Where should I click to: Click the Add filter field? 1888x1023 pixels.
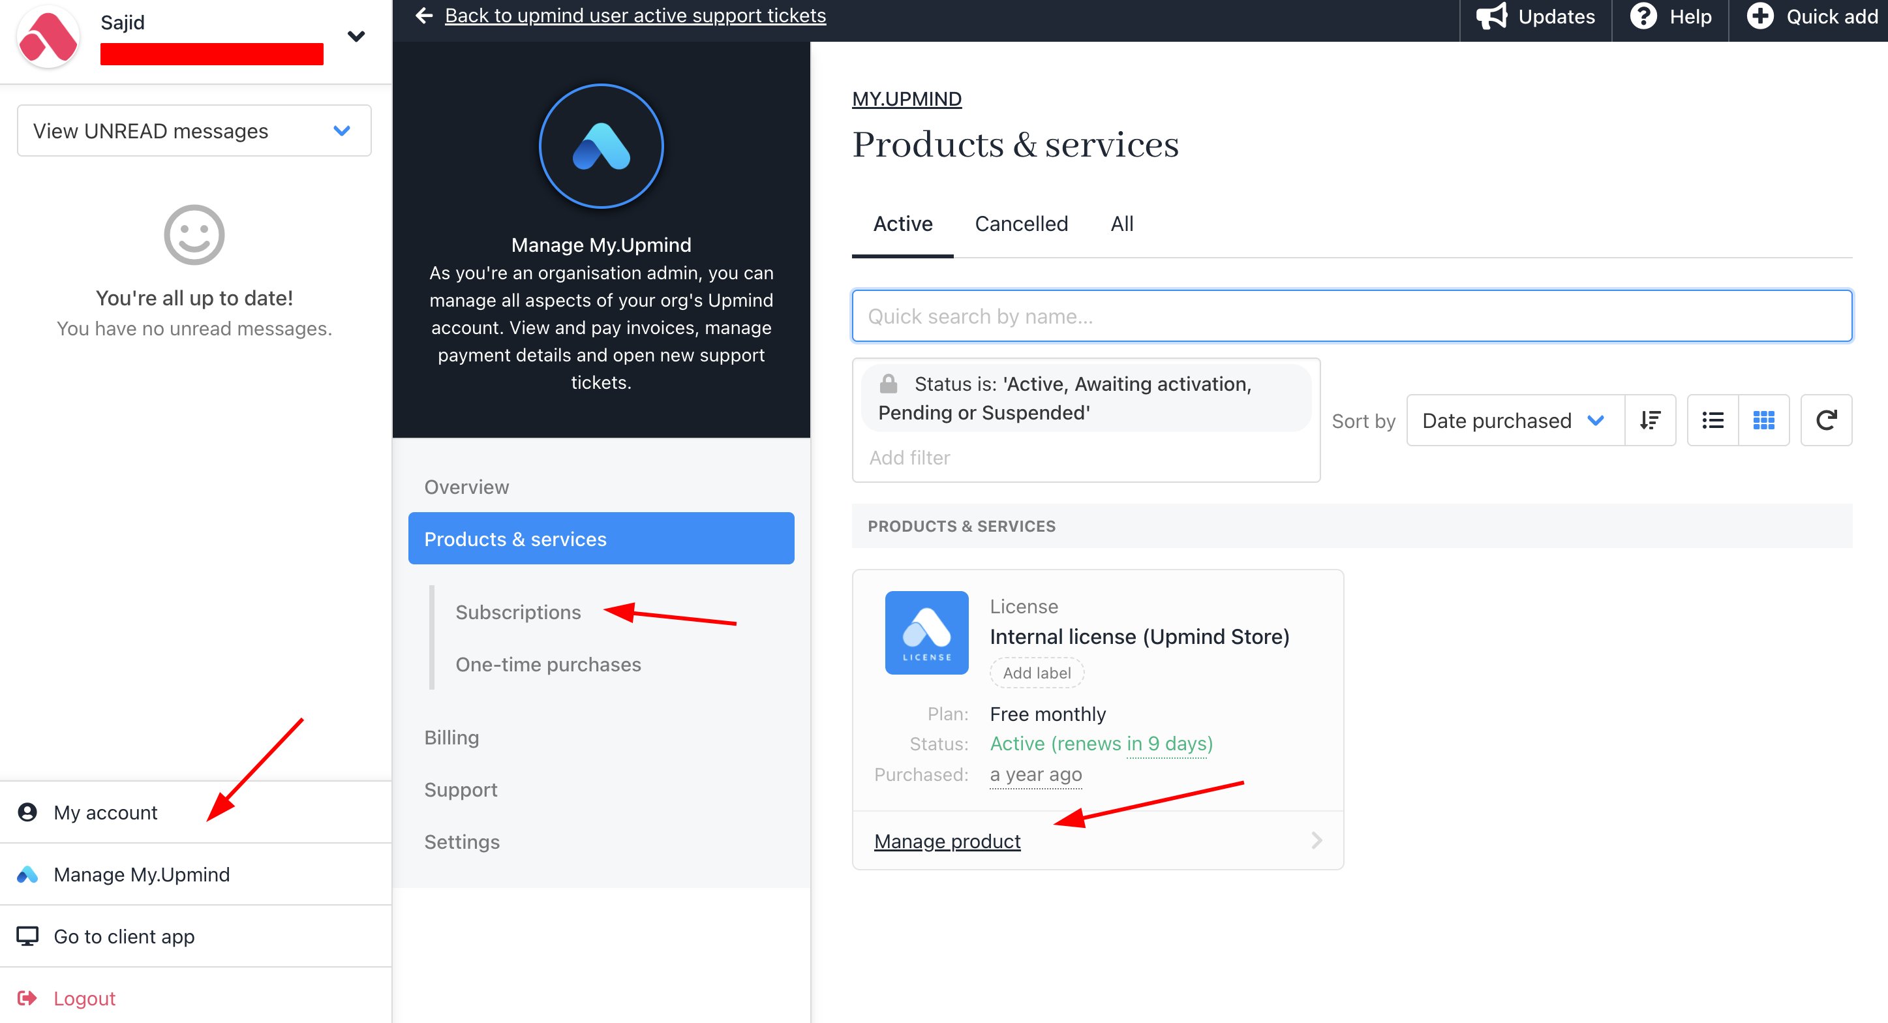(x=1086, y=457)
